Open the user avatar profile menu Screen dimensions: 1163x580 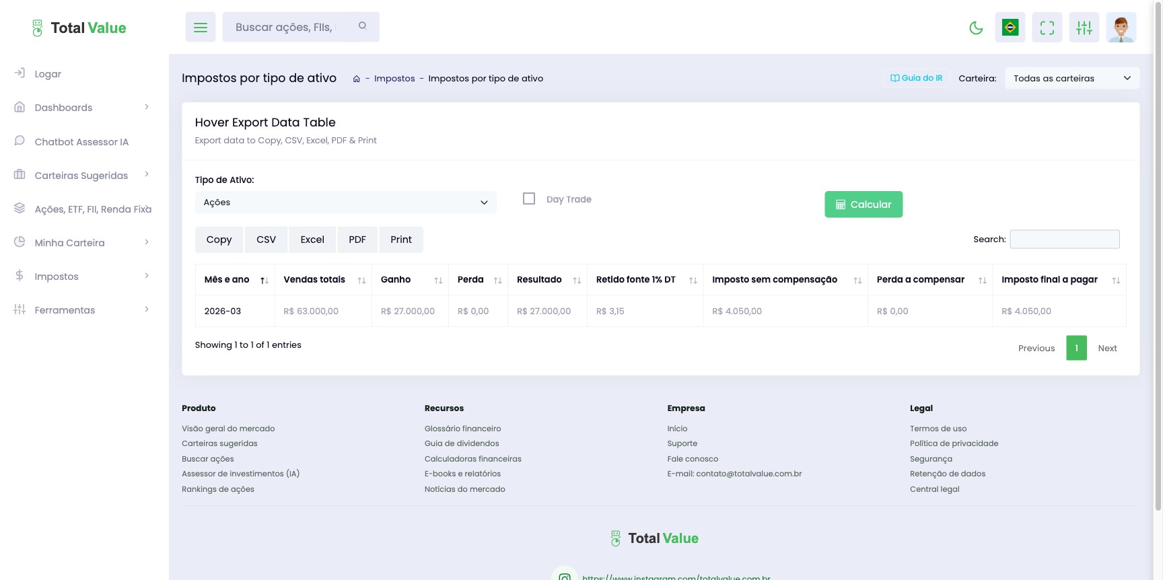[1121, 28]
